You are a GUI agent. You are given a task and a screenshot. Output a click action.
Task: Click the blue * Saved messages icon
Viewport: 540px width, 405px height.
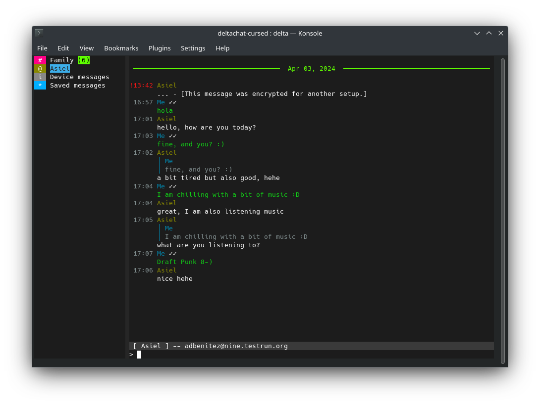[40, 86]
